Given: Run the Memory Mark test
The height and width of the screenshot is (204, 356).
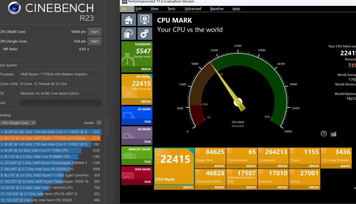Looking at the screenshot, I should tap(147, 162).
